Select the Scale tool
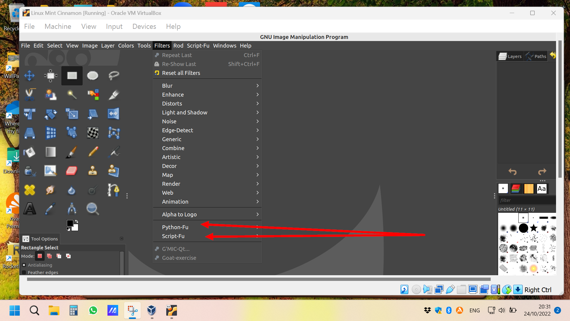Viewport: 570px width, 321px height. click(x=72, y=114)
